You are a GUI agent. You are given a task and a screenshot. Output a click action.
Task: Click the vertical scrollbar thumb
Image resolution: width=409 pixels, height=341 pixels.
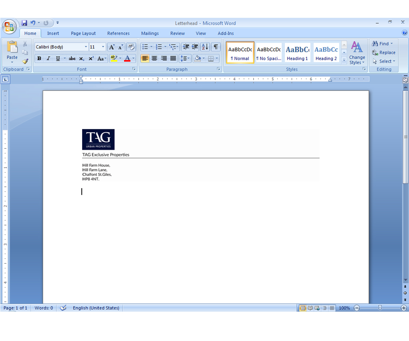[405, 137]
